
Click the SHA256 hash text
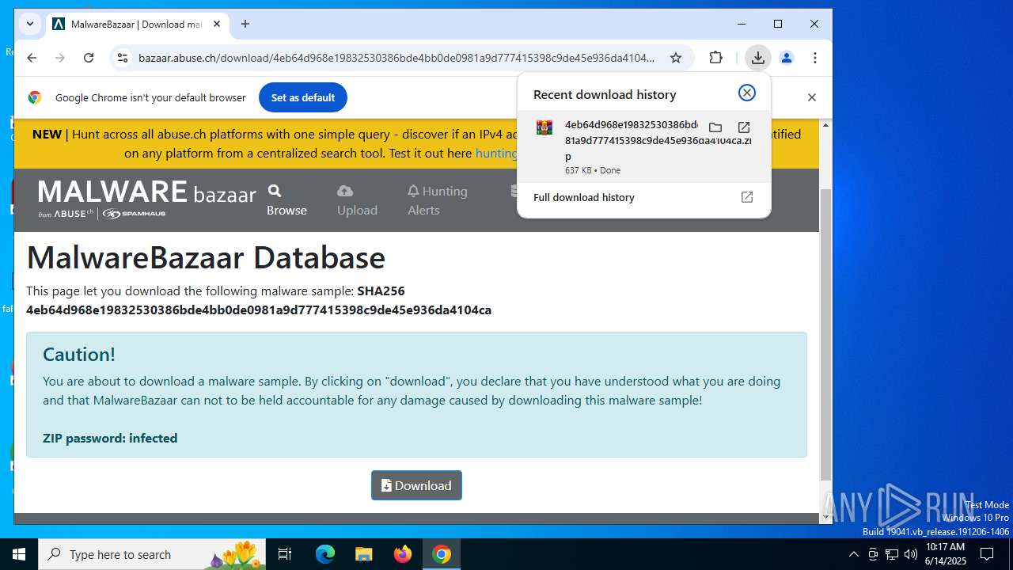(x=259, y=310)
